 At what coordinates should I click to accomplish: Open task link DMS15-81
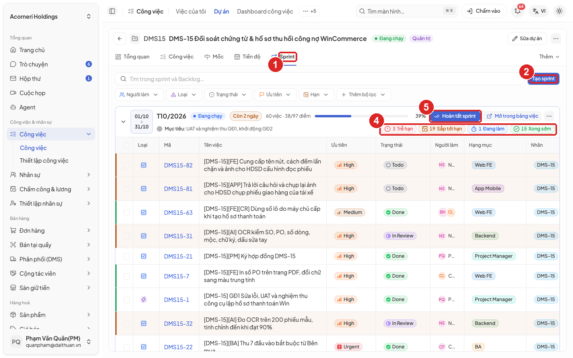(178, 189)
